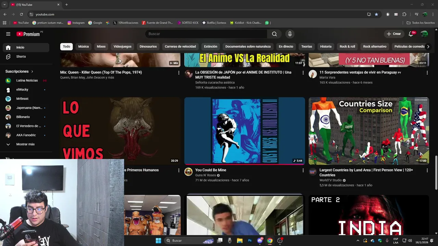Select the Todo chip
The height and width of the screenshot is (246, 438).
66,46
